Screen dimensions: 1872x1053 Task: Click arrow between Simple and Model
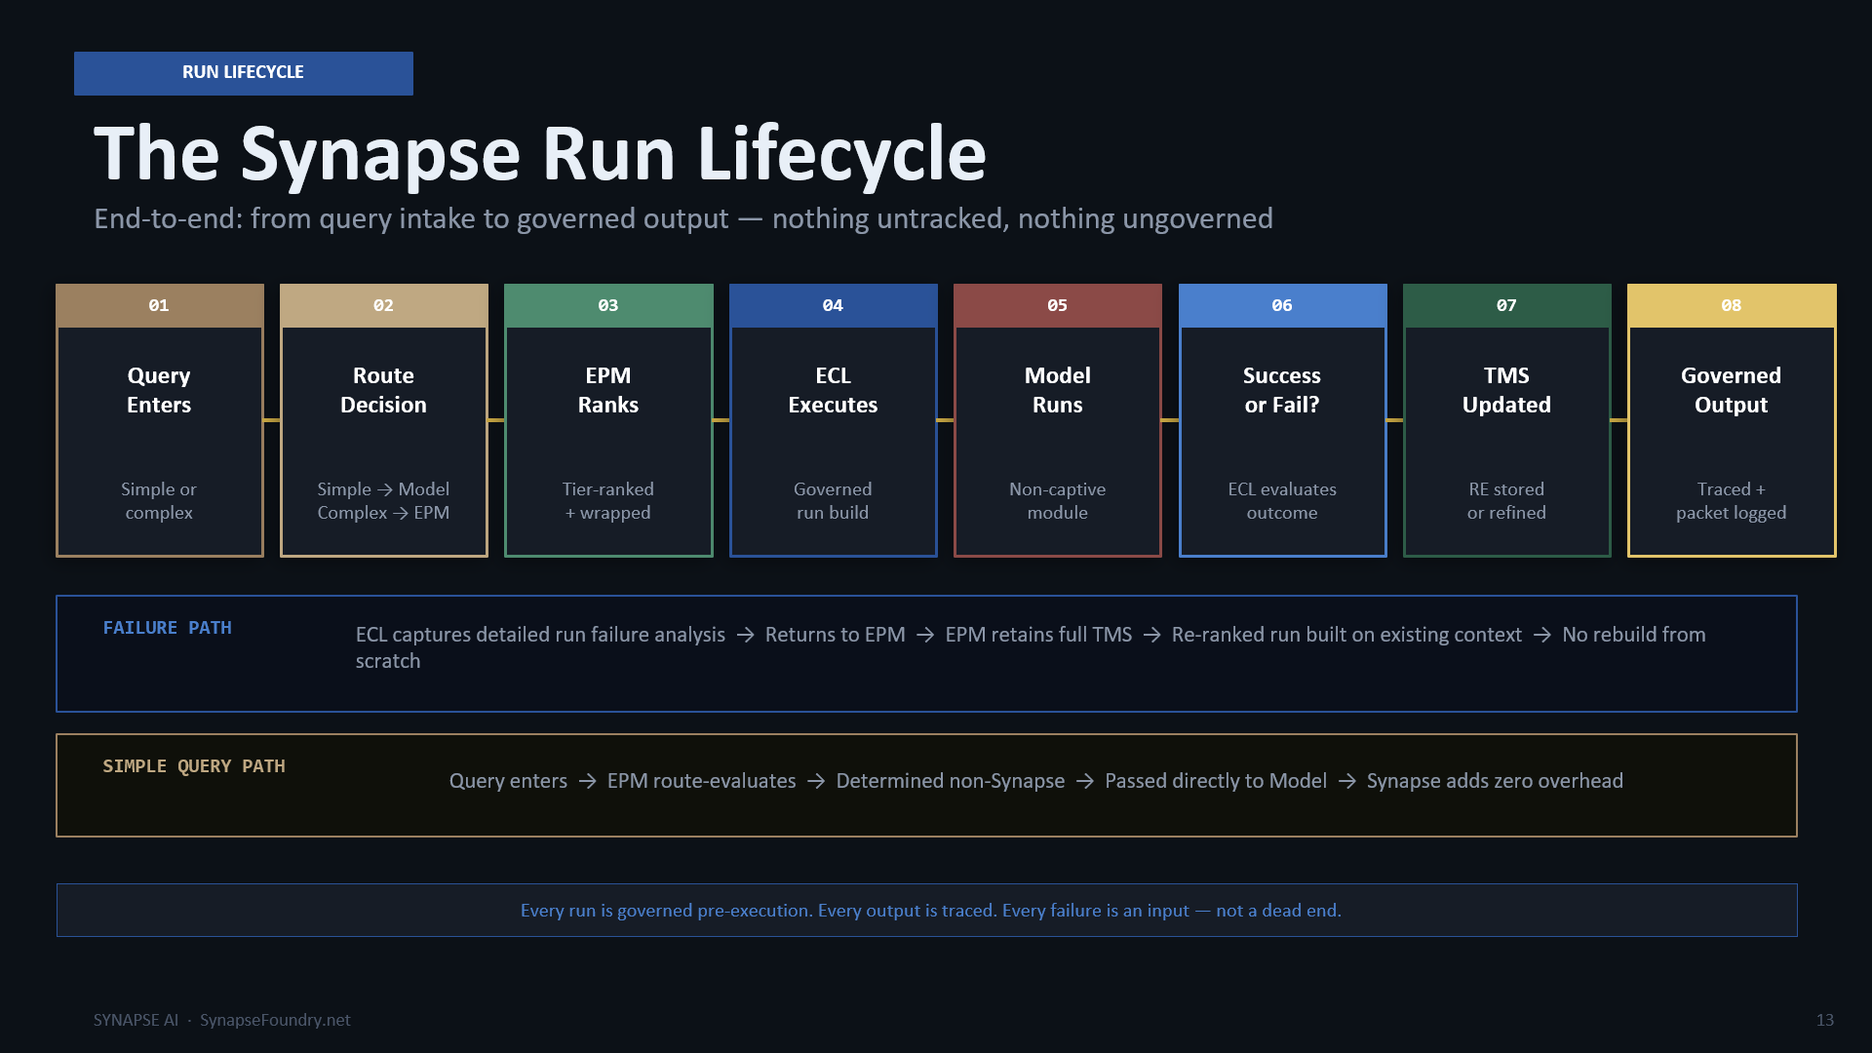(x=385, y=489)
